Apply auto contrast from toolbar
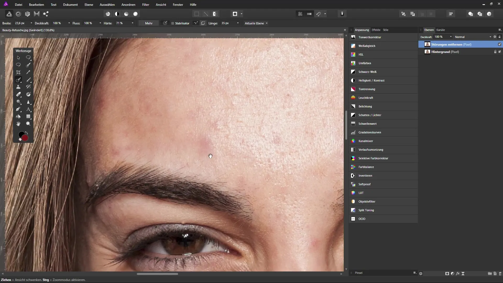This screenshot has height=283, width=503. click(117, 14)
